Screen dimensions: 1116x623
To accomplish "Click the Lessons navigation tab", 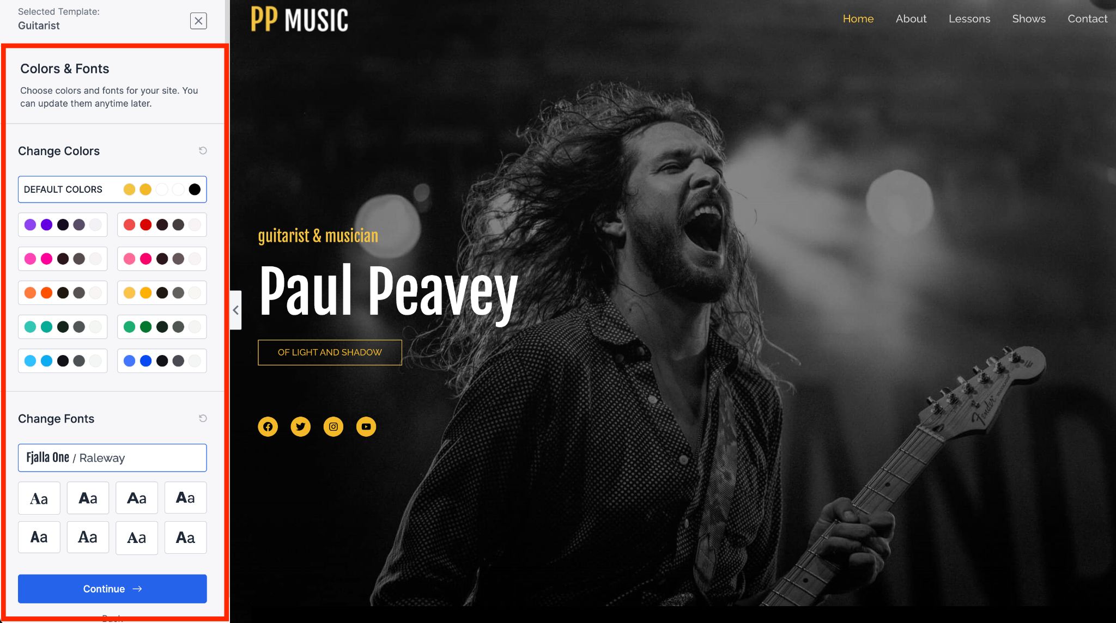I will pyautogui.click(x=969, y=19).
